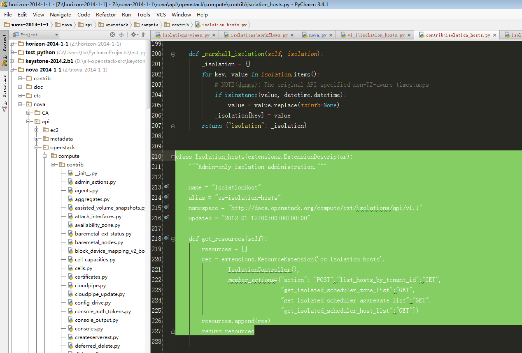Screen dimensions: 522x353
Task: Open the File menu
Action: pos(8,14)
